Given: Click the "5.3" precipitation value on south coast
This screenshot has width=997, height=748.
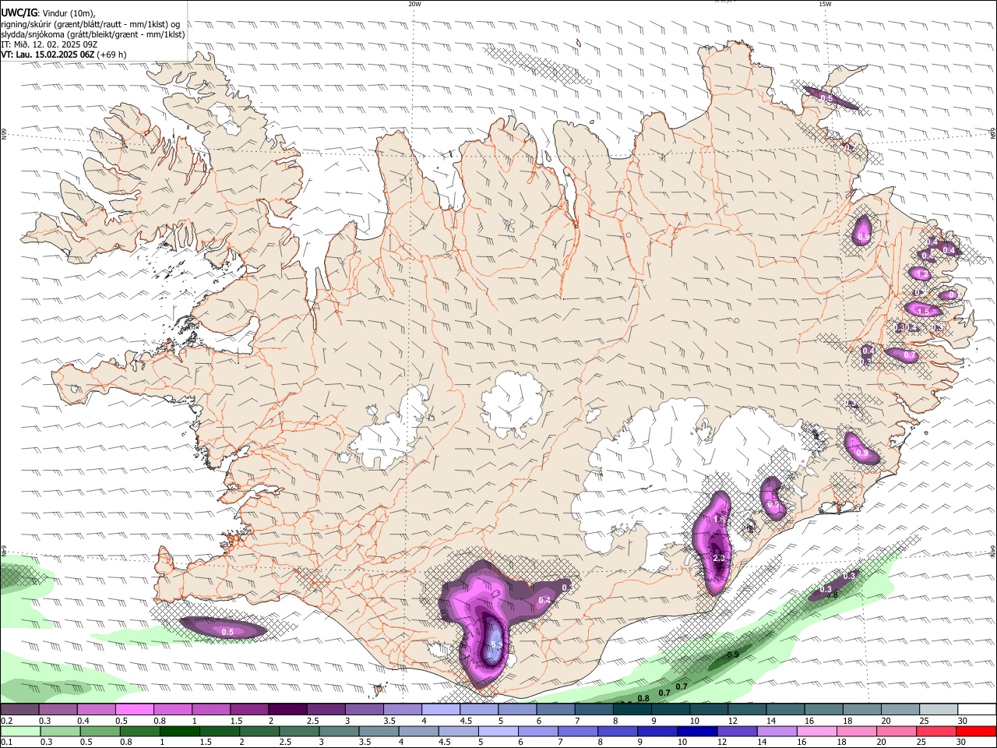Looking at the screenshot, I should tap(496, 645).
